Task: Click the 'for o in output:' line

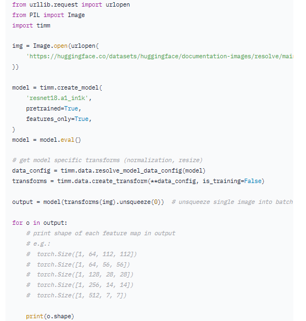Action: (40, 223)
